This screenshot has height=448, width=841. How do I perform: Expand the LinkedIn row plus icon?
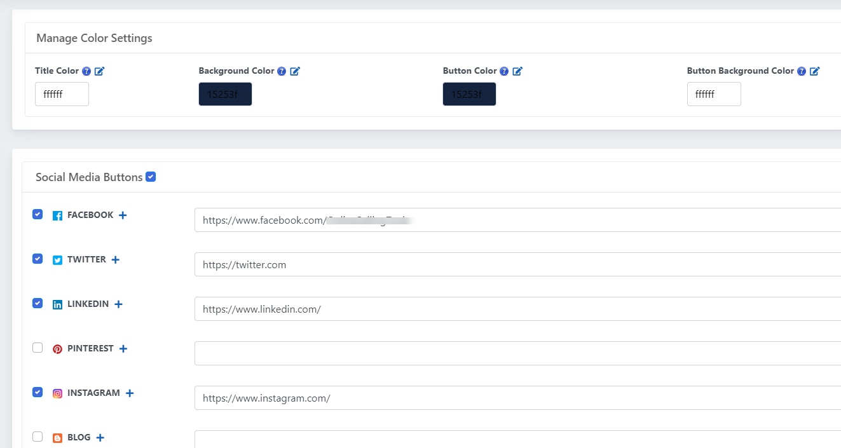click(x=118, y=304)
